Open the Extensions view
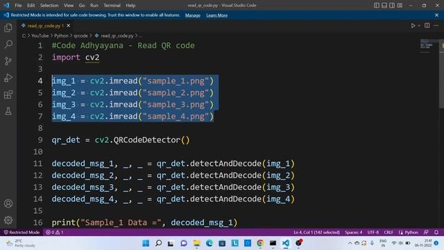 [x=8, y=94]
